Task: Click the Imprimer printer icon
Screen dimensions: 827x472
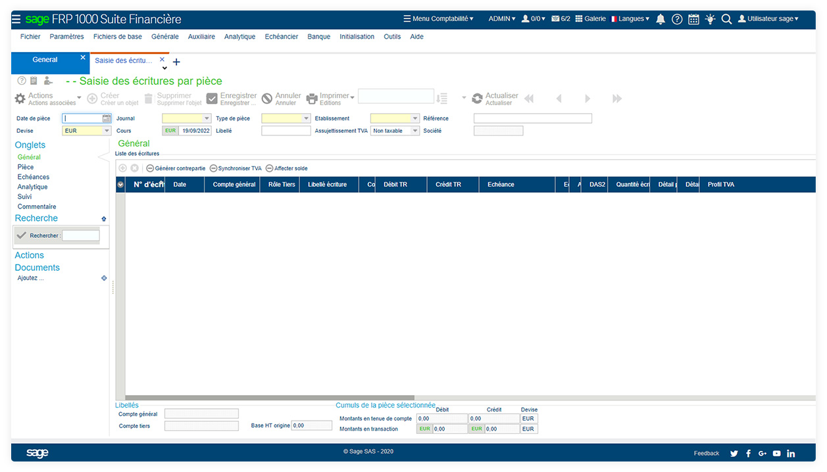Action: click(x=312, y=99)
